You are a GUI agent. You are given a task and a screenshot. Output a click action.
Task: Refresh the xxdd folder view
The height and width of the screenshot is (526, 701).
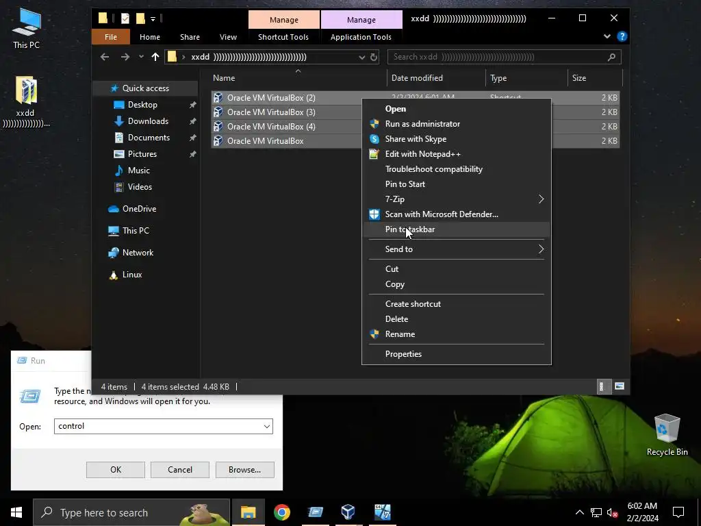click(x=374, y=58)
